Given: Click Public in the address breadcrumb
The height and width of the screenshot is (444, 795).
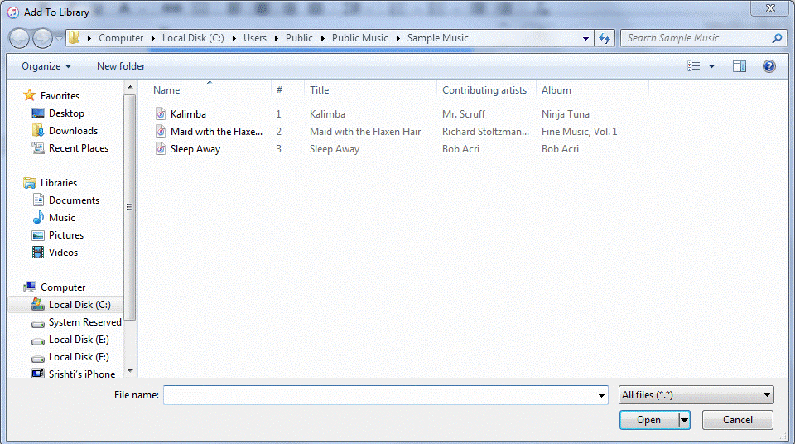Looking at the screenshot, I should [299, 38].
